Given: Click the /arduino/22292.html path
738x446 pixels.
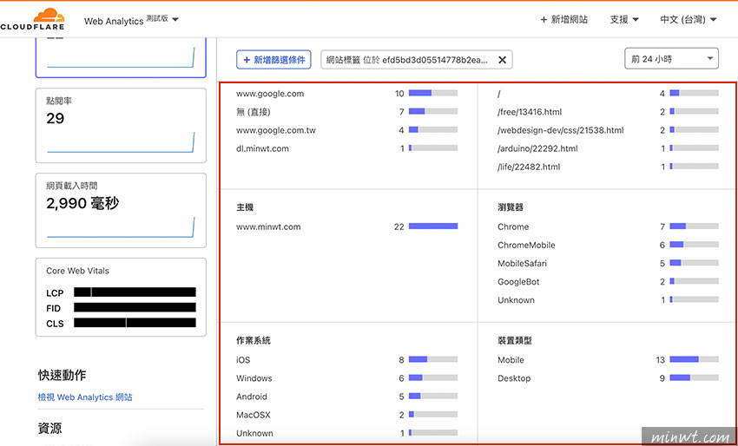Looking at the screenshot, I should tap(537, 148).
